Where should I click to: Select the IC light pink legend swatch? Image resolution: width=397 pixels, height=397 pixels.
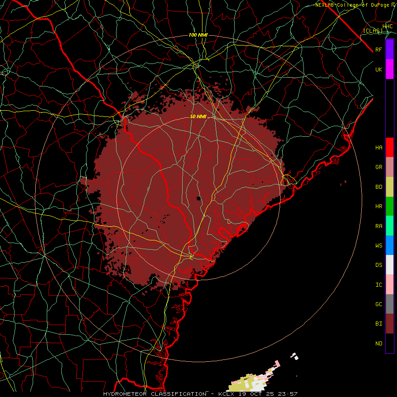point(390,285)
